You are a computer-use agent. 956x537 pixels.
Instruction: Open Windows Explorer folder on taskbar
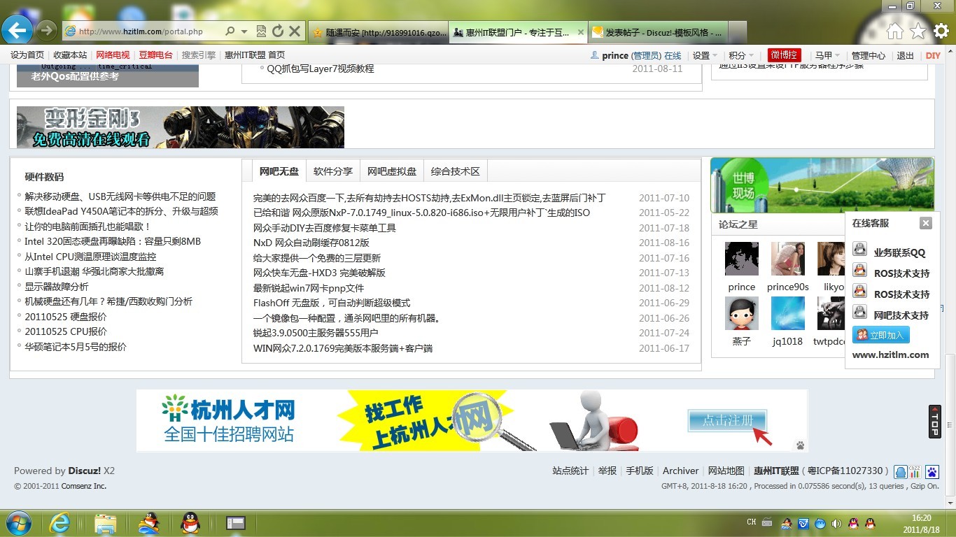106,523
